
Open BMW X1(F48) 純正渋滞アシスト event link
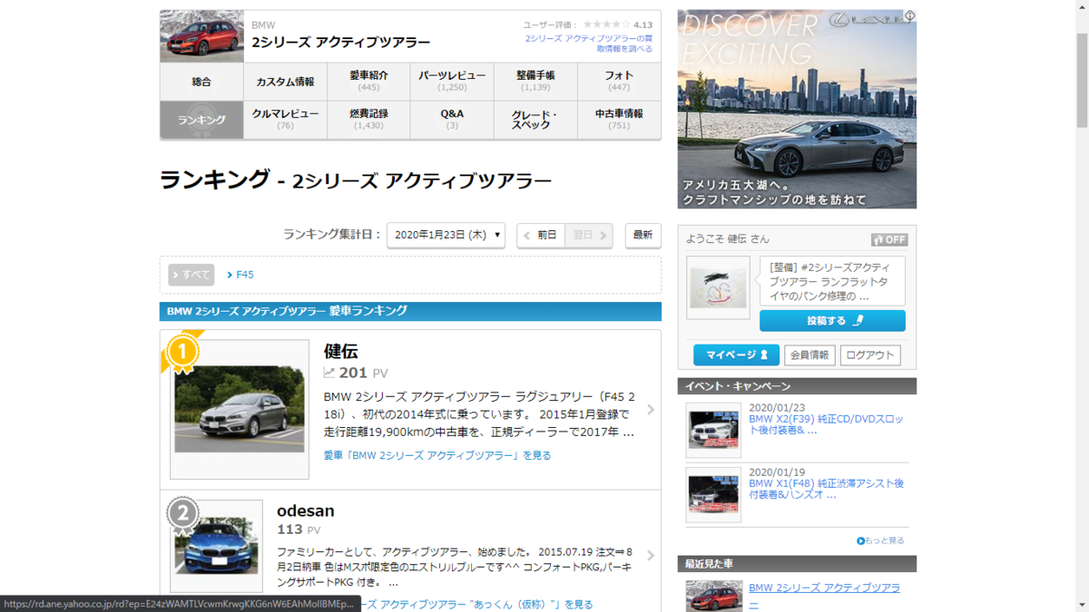click(x=827, y=489)
